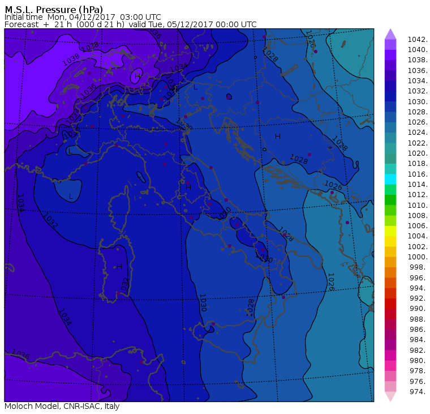The image size is (430, 414).
Task: Click the H marker over the Alps
Action: pos(137,76)
